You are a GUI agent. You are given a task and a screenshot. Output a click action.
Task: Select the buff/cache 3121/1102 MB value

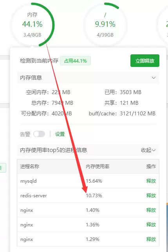[x=137, y=113]
